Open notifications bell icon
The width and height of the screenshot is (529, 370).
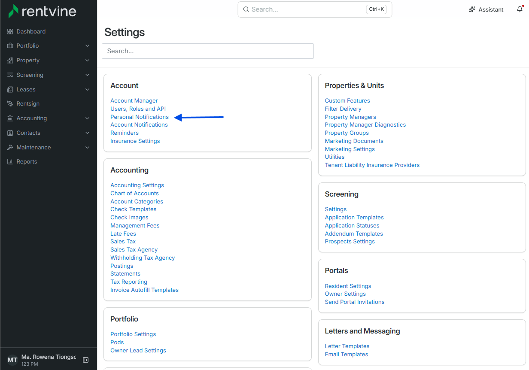[x=520, y=9]
